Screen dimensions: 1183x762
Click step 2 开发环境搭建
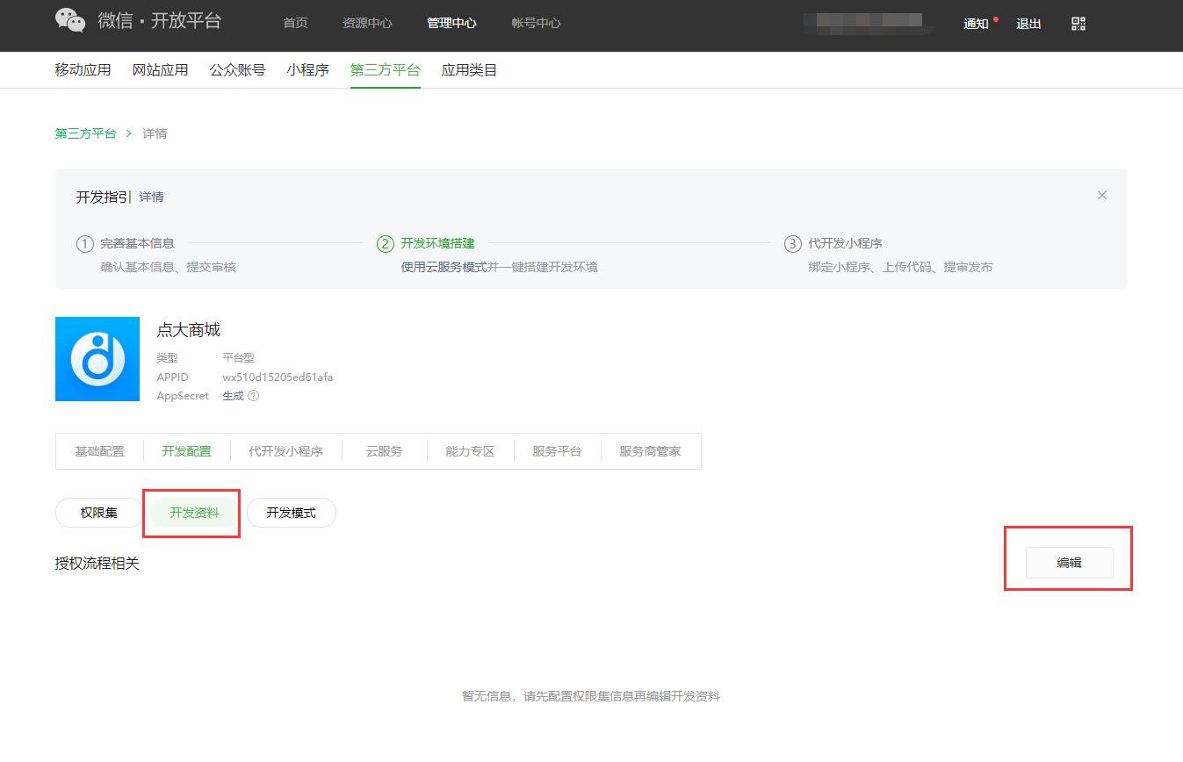tap(437, 243)
